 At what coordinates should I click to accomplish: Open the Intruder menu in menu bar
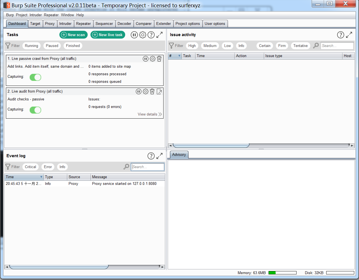point(36,15)
